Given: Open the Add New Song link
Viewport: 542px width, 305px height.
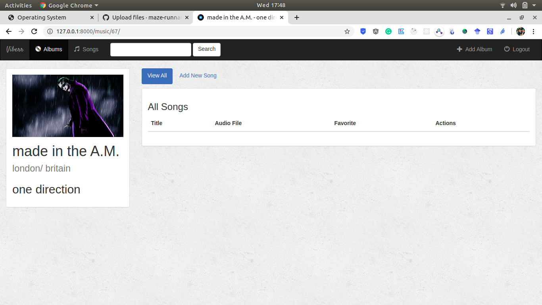Looking at the screenshot, I should coord(198,76).
